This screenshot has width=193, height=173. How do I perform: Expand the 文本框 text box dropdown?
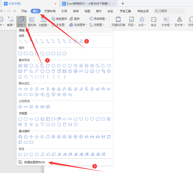166,21
